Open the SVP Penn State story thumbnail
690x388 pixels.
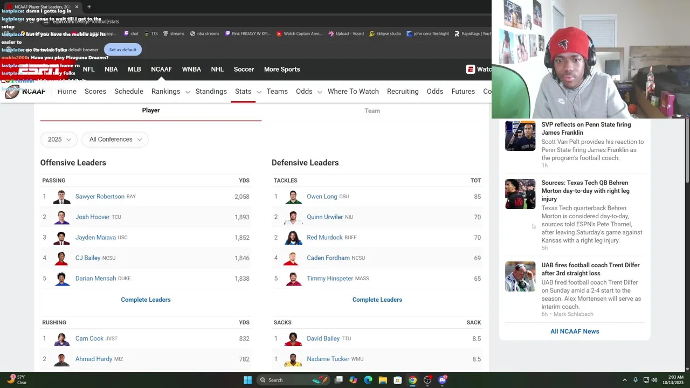pos(520,136)
